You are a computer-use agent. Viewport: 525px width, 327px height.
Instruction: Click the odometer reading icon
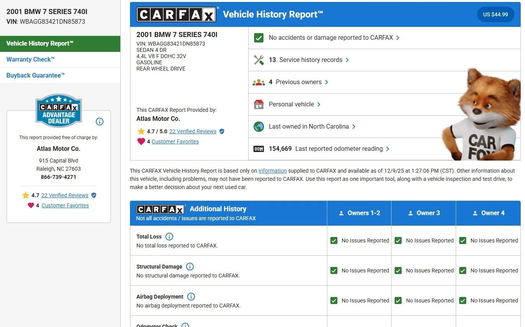(x=258, y=149)
